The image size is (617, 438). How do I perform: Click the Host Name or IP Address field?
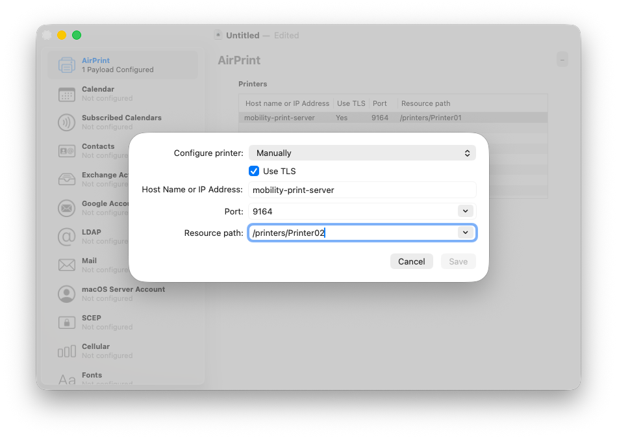(x=362, y=190)
